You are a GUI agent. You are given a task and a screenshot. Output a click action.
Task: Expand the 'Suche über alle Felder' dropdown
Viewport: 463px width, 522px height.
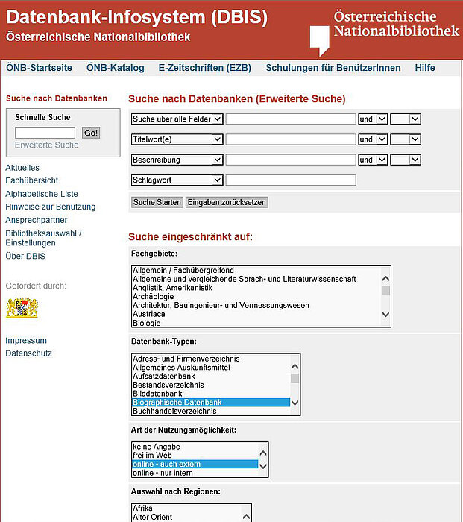coord(177,119)
